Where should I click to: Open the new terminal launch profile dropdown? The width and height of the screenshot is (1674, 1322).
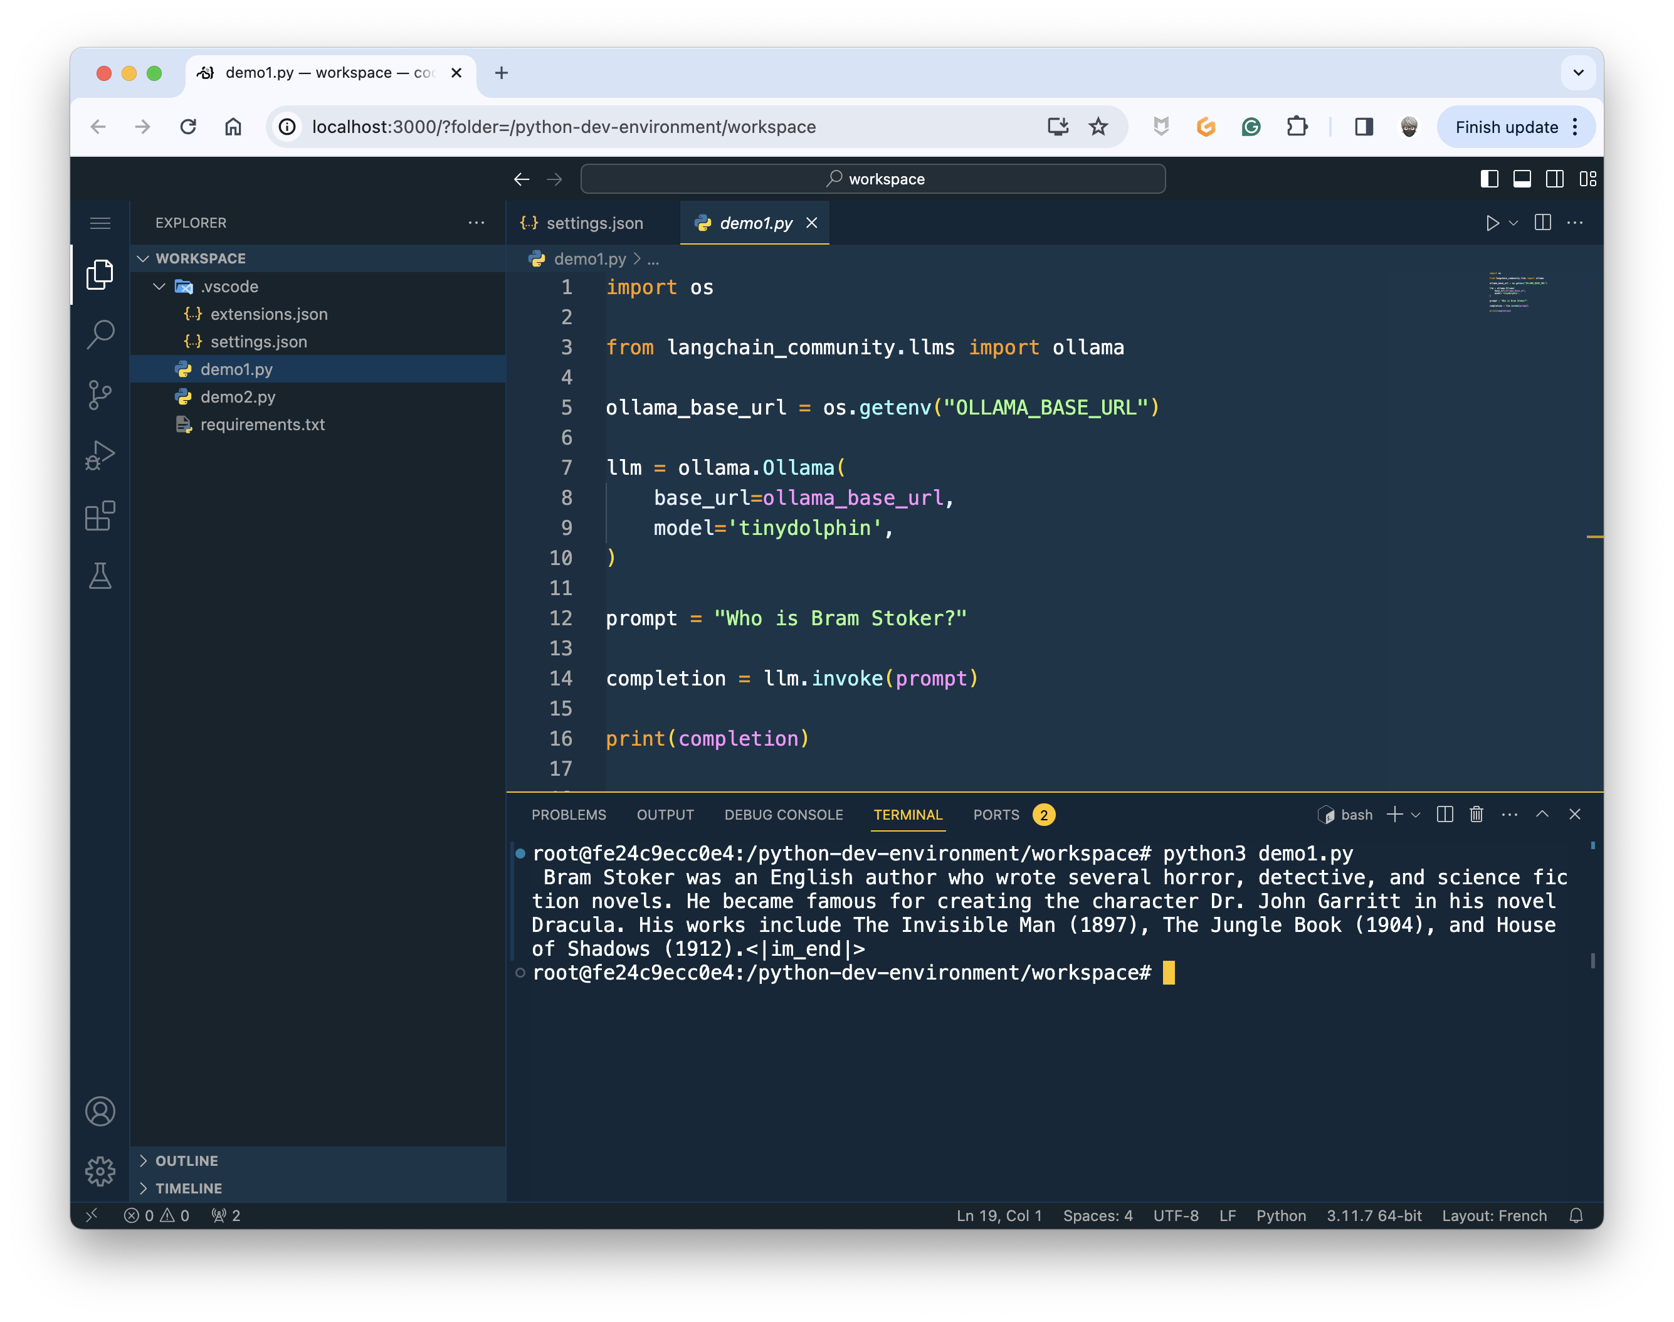[x=1416, y=814]
